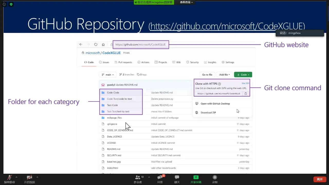Image resolution: width=329 pixels, height=185 pixels.
Task: Select the Pull requests tab
Action: [123, 62]
